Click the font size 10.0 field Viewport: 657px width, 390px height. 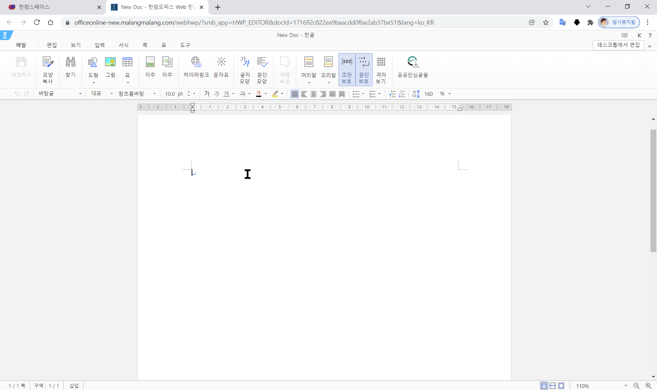click(x=170, y=94)
